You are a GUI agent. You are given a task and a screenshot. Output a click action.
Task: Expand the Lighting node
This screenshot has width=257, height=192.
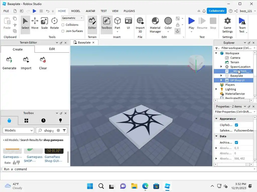(x=216, y=89)
